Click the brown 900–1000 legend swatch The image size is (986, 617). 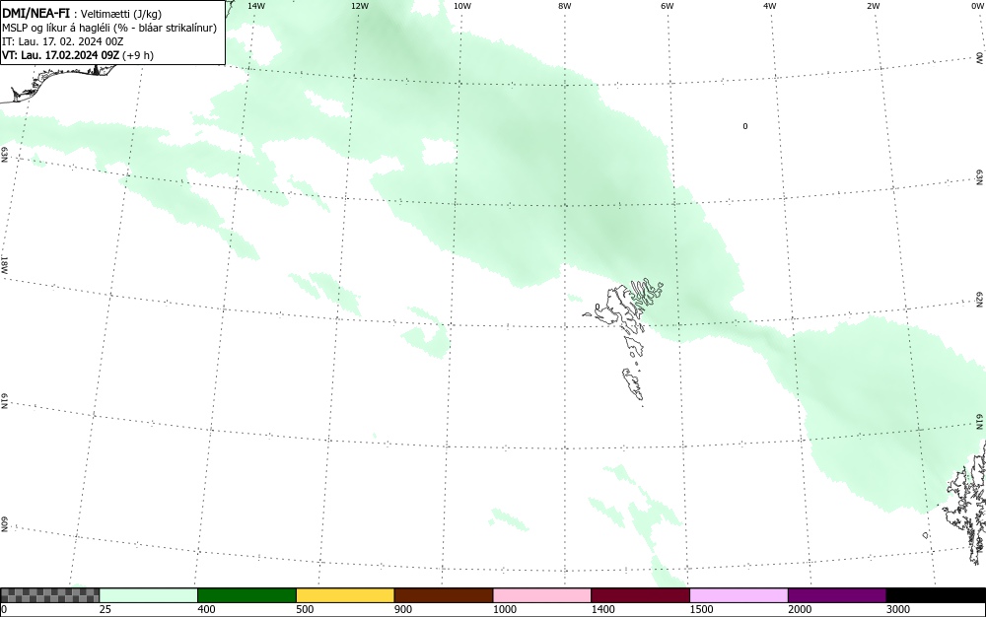click(444, 595)
